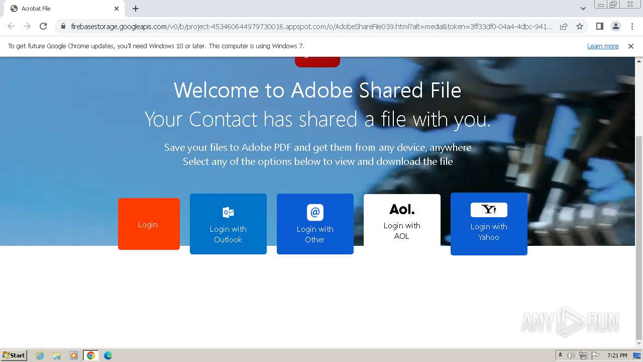Click the Show desktop button at the end of the taskbar

[x=637, y=355]
